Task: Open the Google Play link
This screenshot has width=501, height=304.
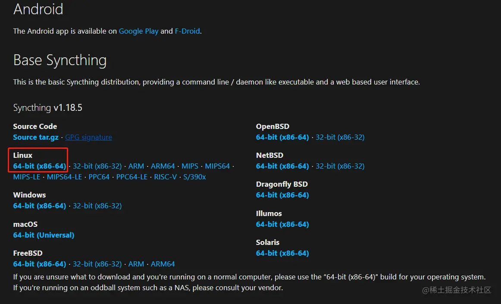Action: point(138,31)
